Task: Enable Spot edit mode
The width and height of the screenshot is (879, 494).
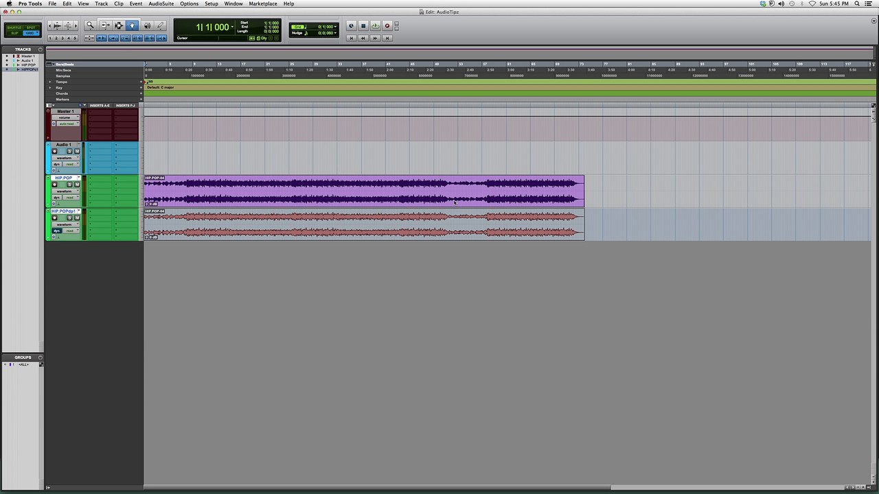Action: click(31, 27)
